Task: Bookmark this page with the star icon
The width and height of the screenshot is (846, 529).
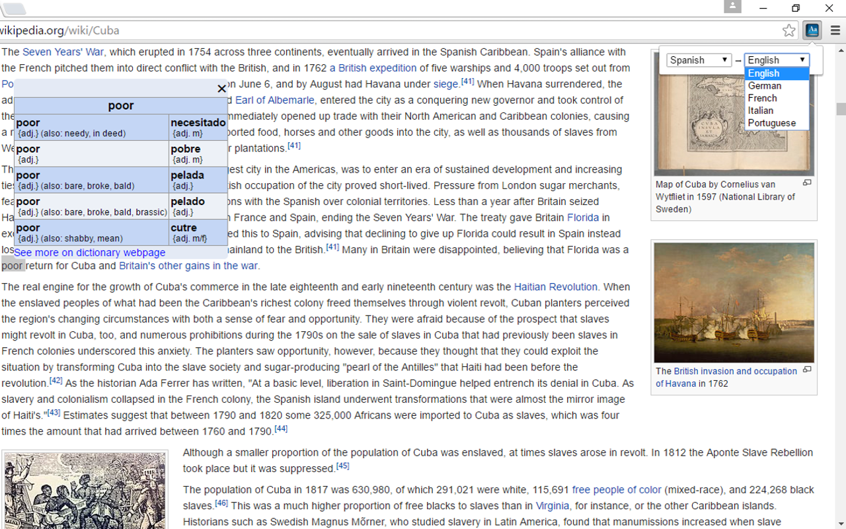Action: click(x=789, y=30)
